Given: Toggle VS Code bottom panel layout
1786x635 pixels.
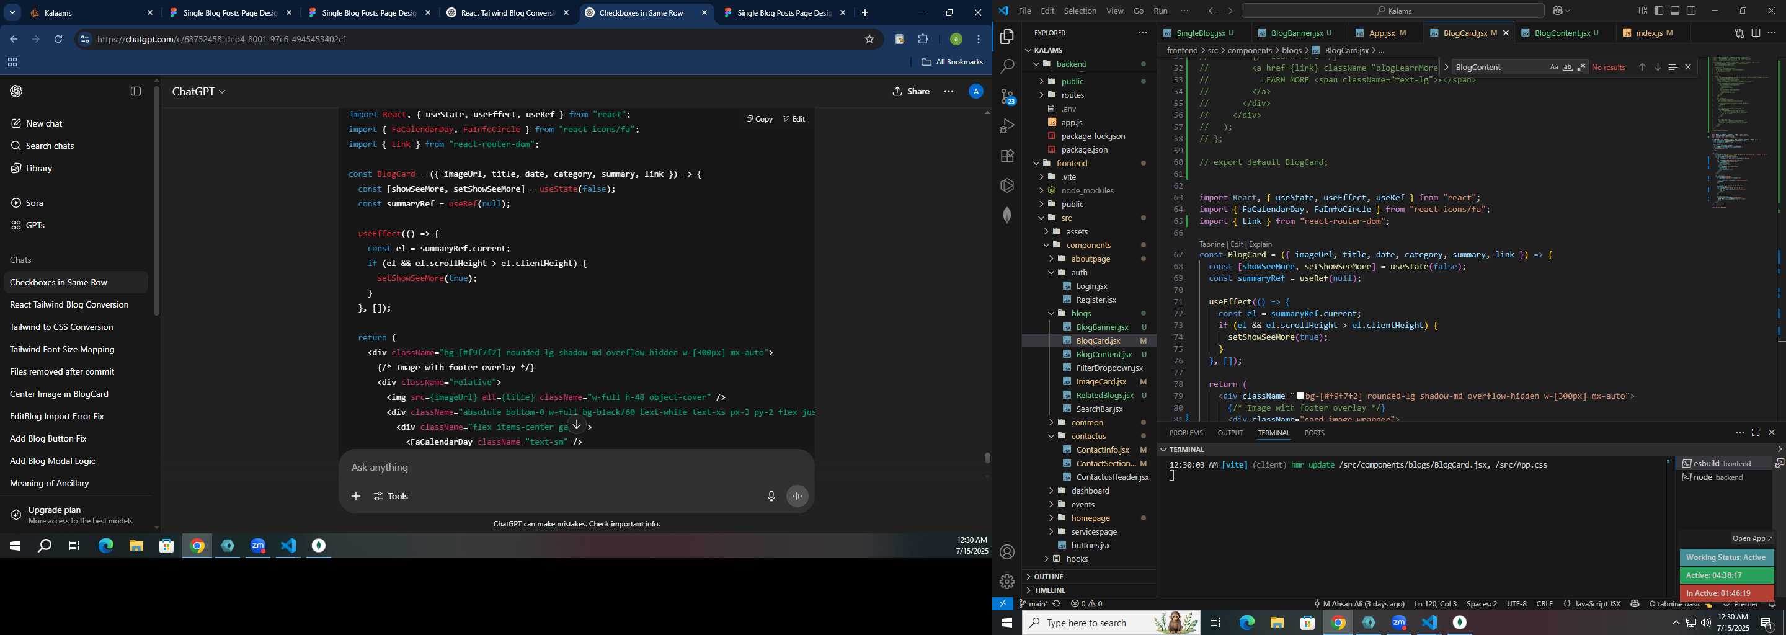Looking at the screenshot, I should point(1675,11).
